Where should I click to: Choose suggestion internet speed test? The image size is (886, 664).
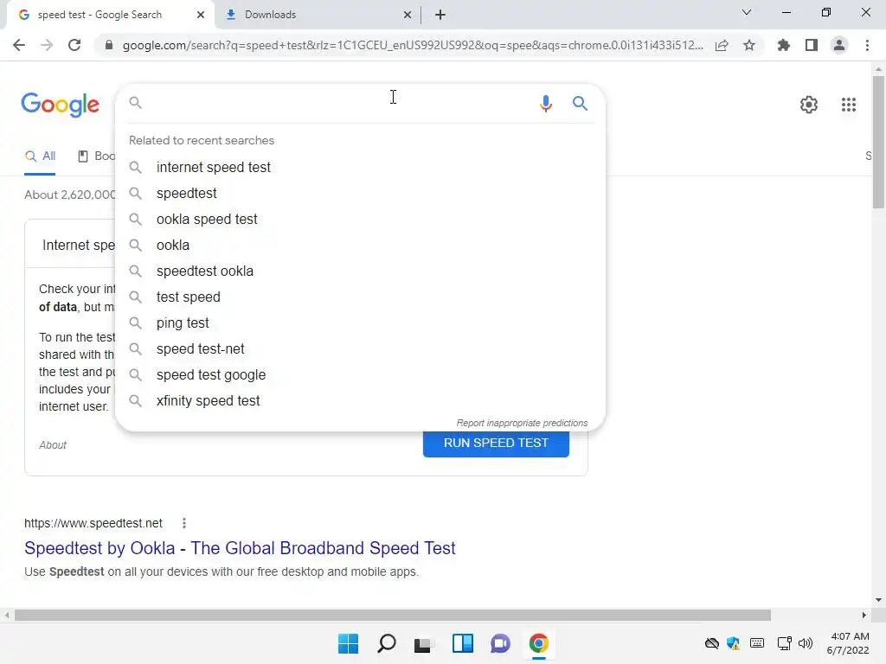click(360, 167)
